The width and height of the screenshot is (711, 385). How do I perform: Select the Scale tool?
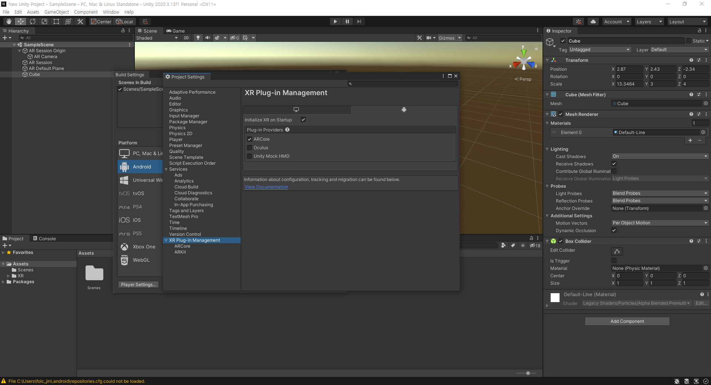point(44,21)
